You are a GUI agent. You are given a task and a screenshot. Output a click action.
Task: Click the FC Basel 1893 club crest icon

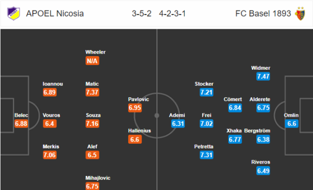click(x=301, y=14)
